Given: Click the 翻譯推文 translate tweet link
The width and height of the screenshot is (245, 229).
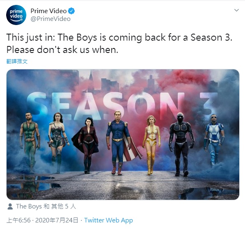Looking at the screenshot, I should (x=17, y=61).
